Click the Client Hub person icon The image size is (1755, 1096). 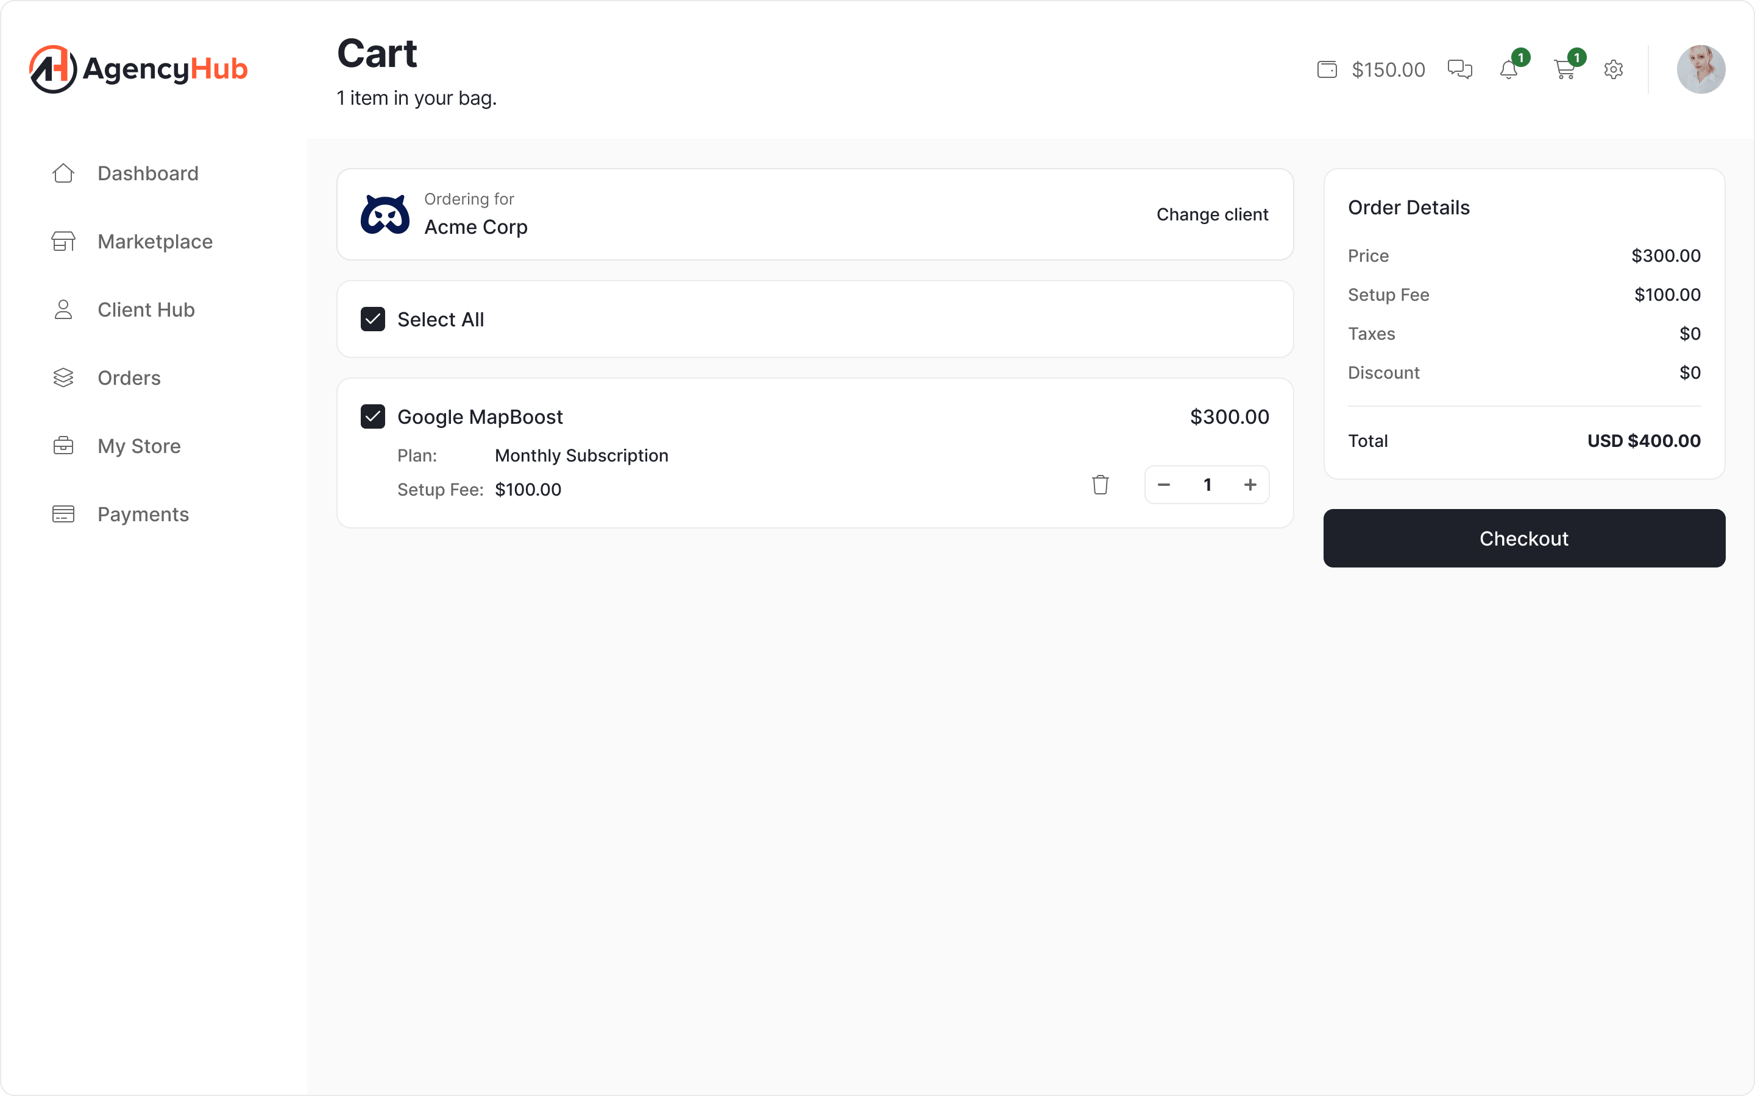coord(63,309)
